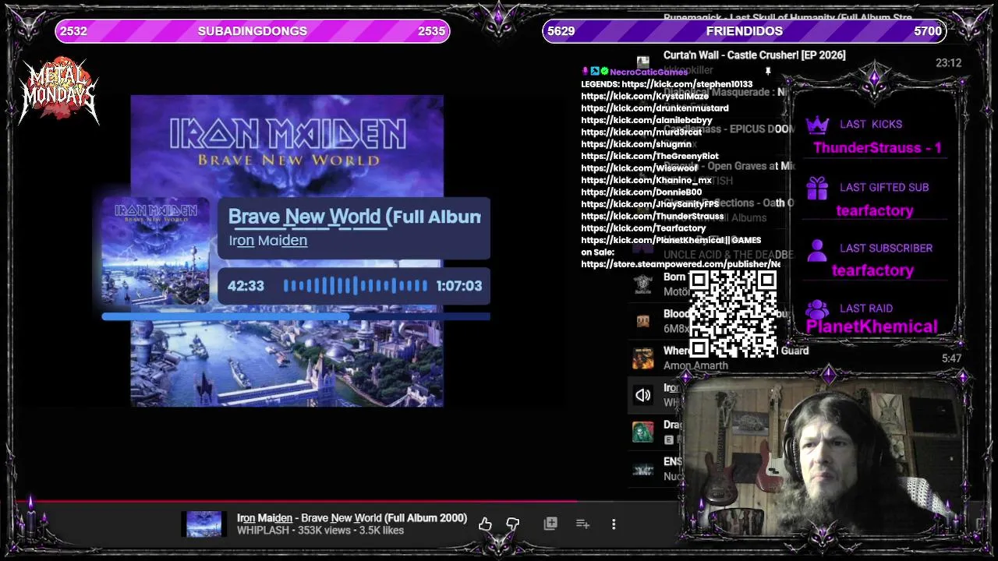Select the 'Curta'n Wall - Castle Crusher! [EP 2026]' queue item
Screen dimensions: 998x561
(x=754, y=55)
